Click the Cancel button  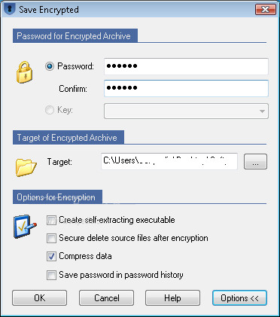(x=106, y=298)
